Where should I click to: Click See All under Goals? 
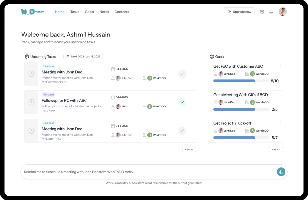[276, 150]
